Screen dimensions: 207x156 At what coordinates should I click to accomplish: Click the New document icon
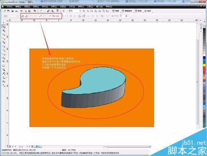coord(5,11)
